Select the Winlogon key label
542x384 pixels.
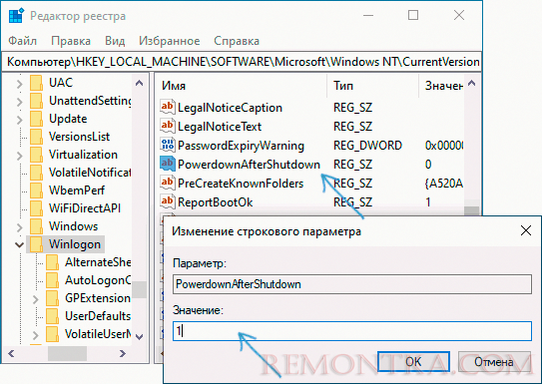[x=75, y=244]
